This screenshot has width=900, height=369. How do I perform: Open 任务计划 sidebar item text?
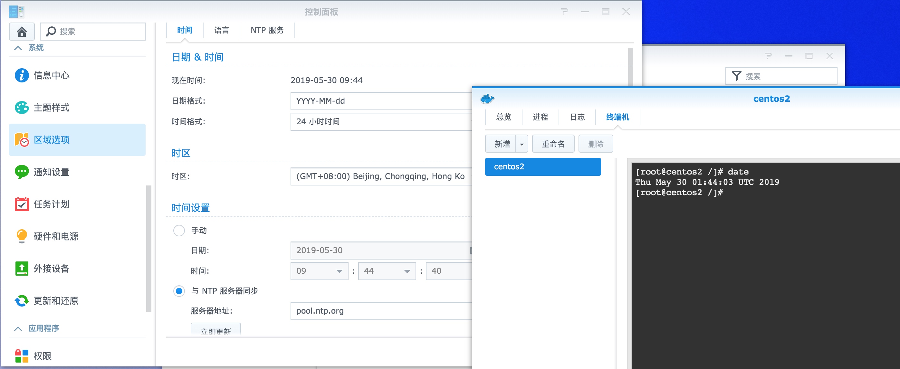coord(51,204)
